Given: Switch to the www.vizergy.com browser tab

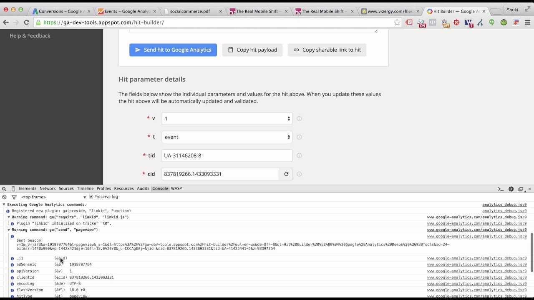Looking at the screenshot, I should [390, 11].
